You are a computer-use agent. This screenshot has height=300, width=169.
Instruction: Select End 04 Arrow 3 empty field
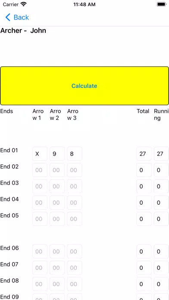[x=75, y=203]
